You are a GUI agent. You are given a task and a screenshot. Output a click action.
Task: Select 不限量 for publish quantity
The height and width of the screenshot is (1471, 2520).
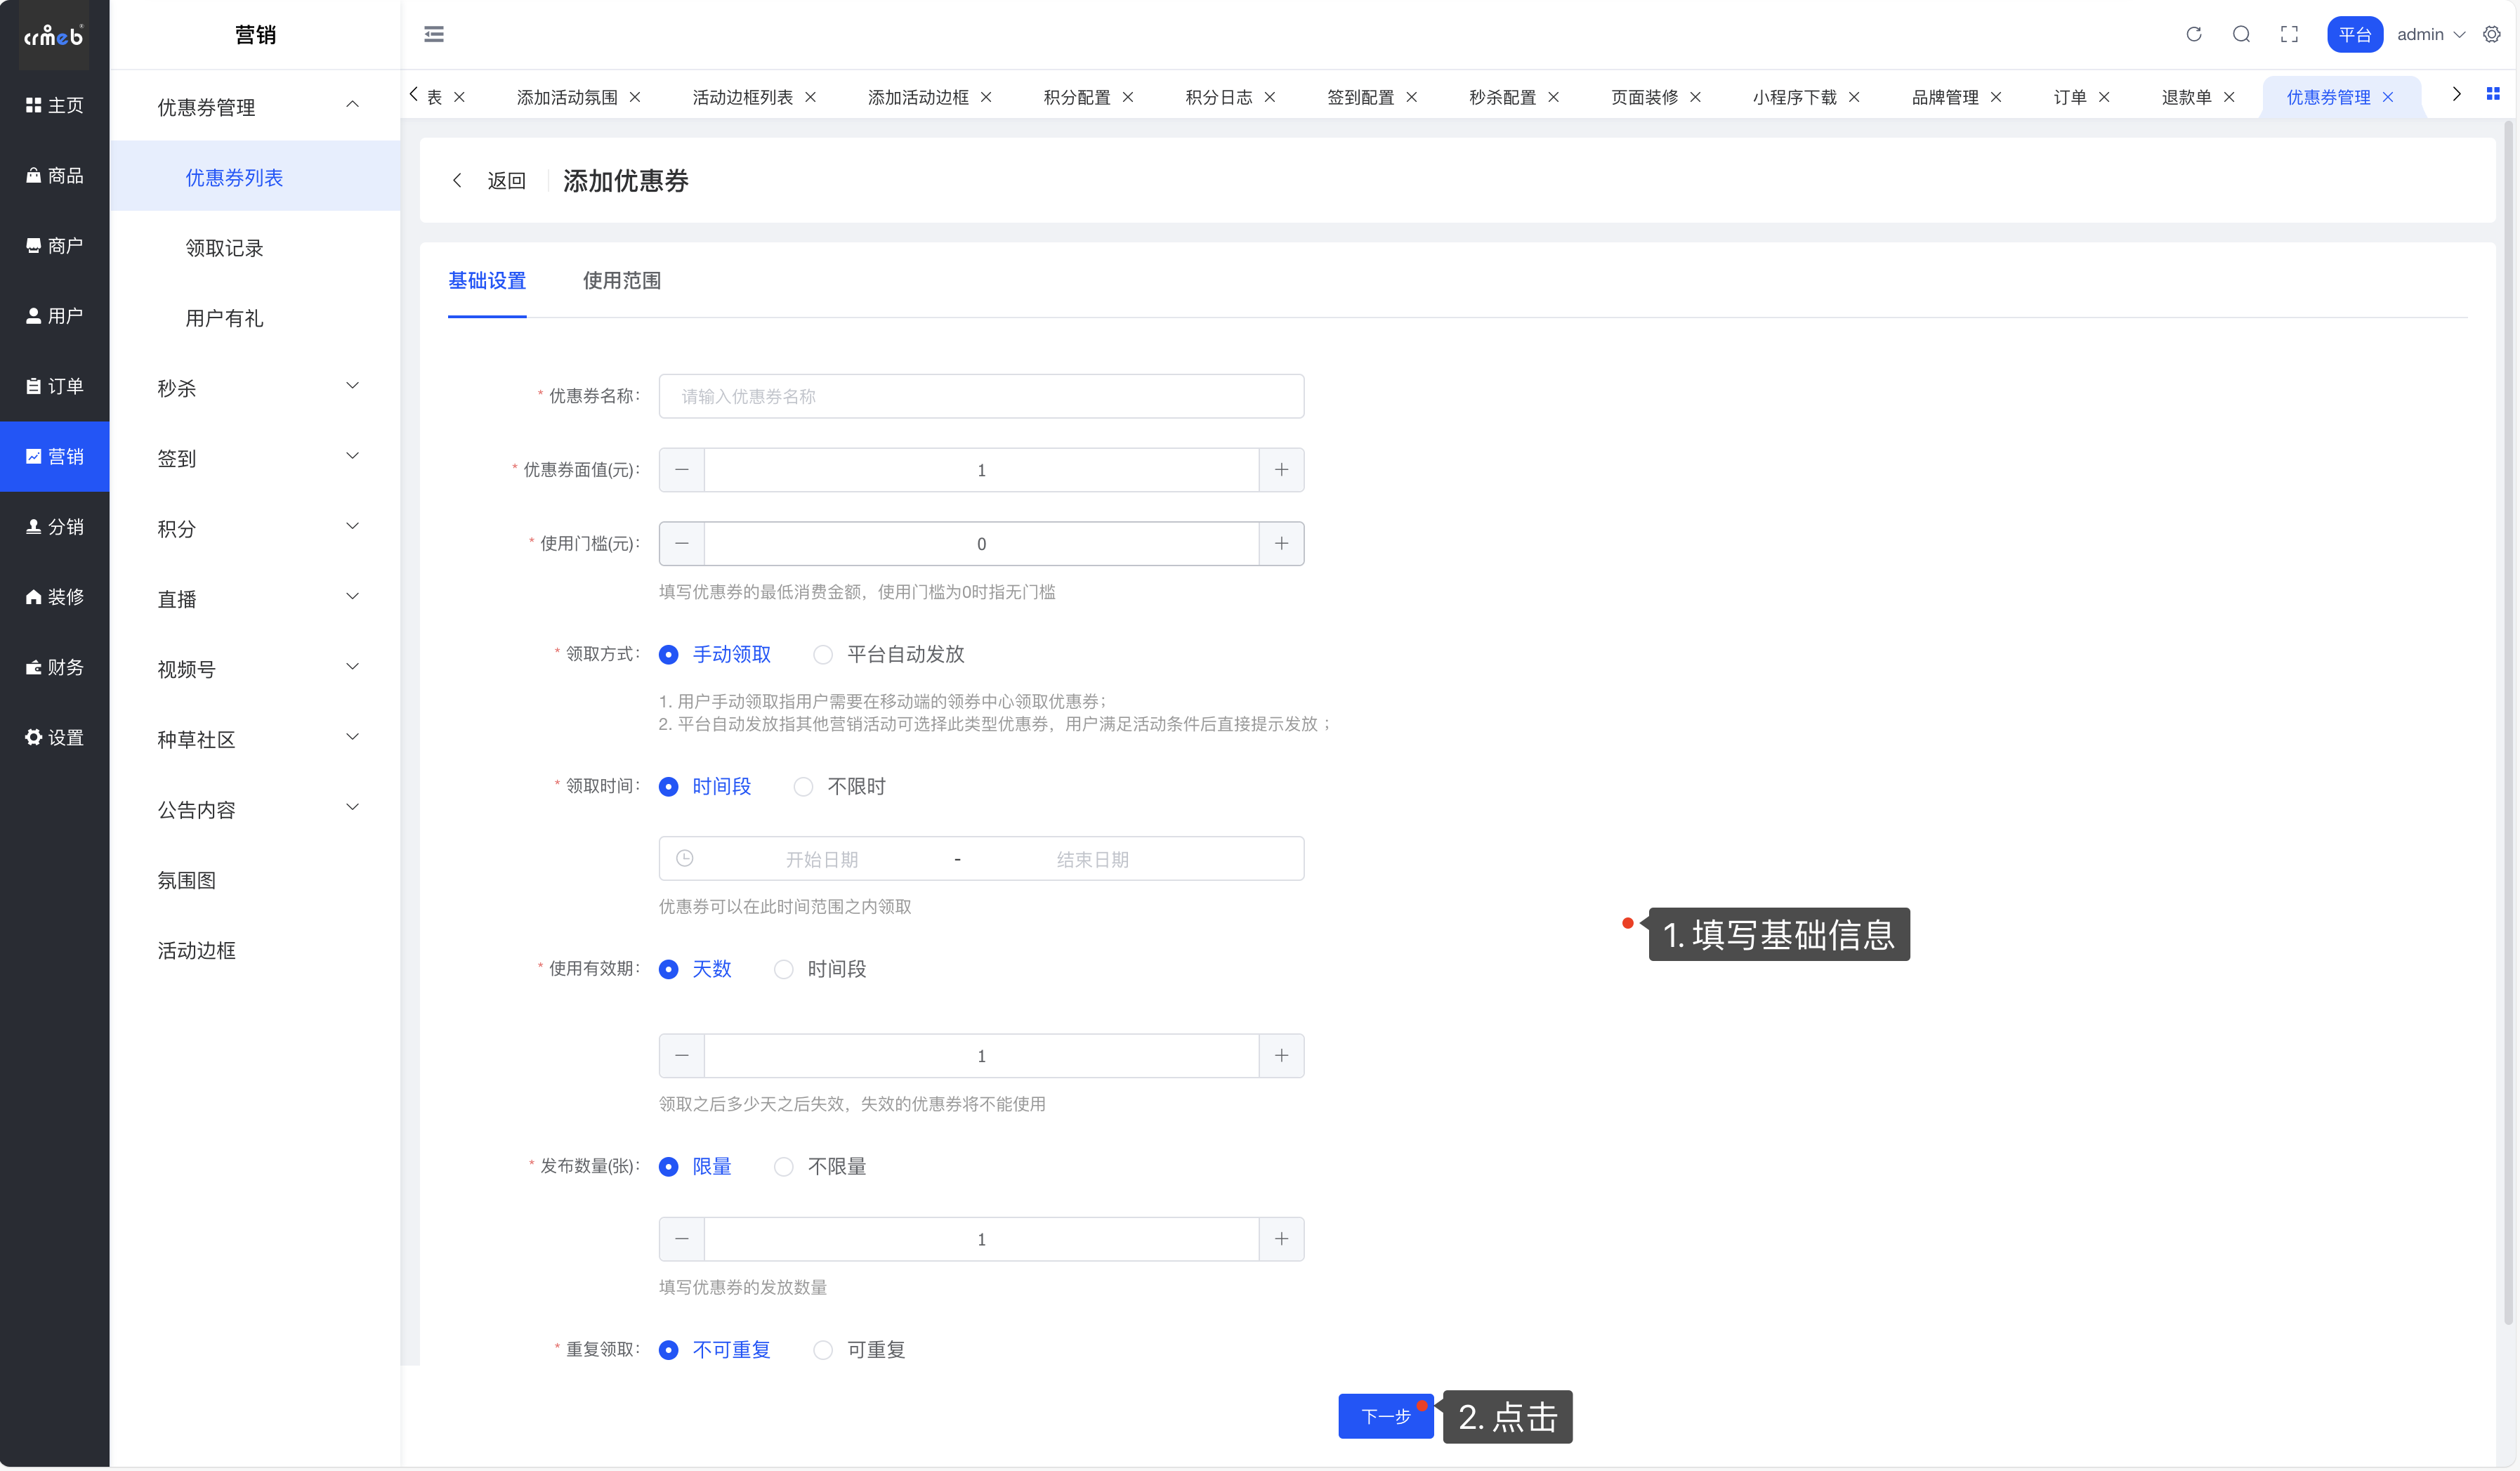[x=784, y=1167]
